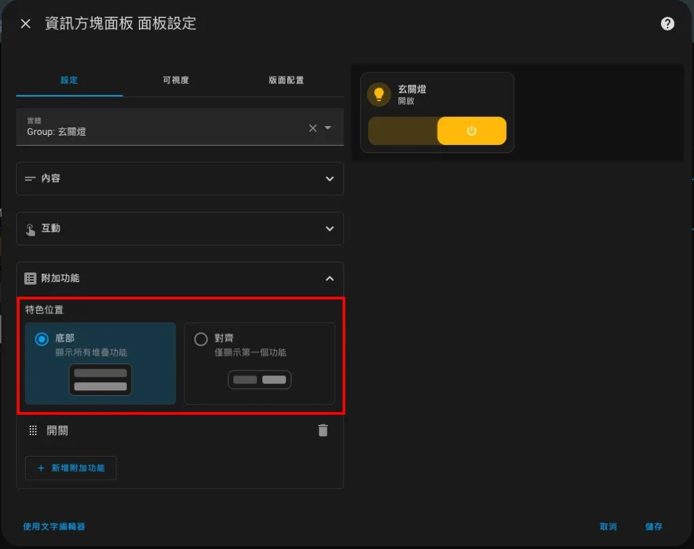694x549 pixels.
Task: Click the filter icon next to 內容
Action: (x=30, y=178)
